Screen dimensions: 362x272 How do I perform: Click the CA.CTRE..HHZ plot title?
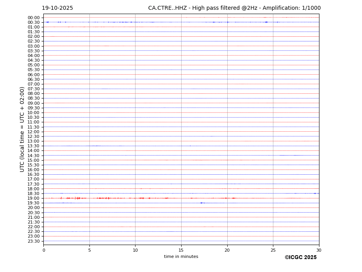click(234, 8)
